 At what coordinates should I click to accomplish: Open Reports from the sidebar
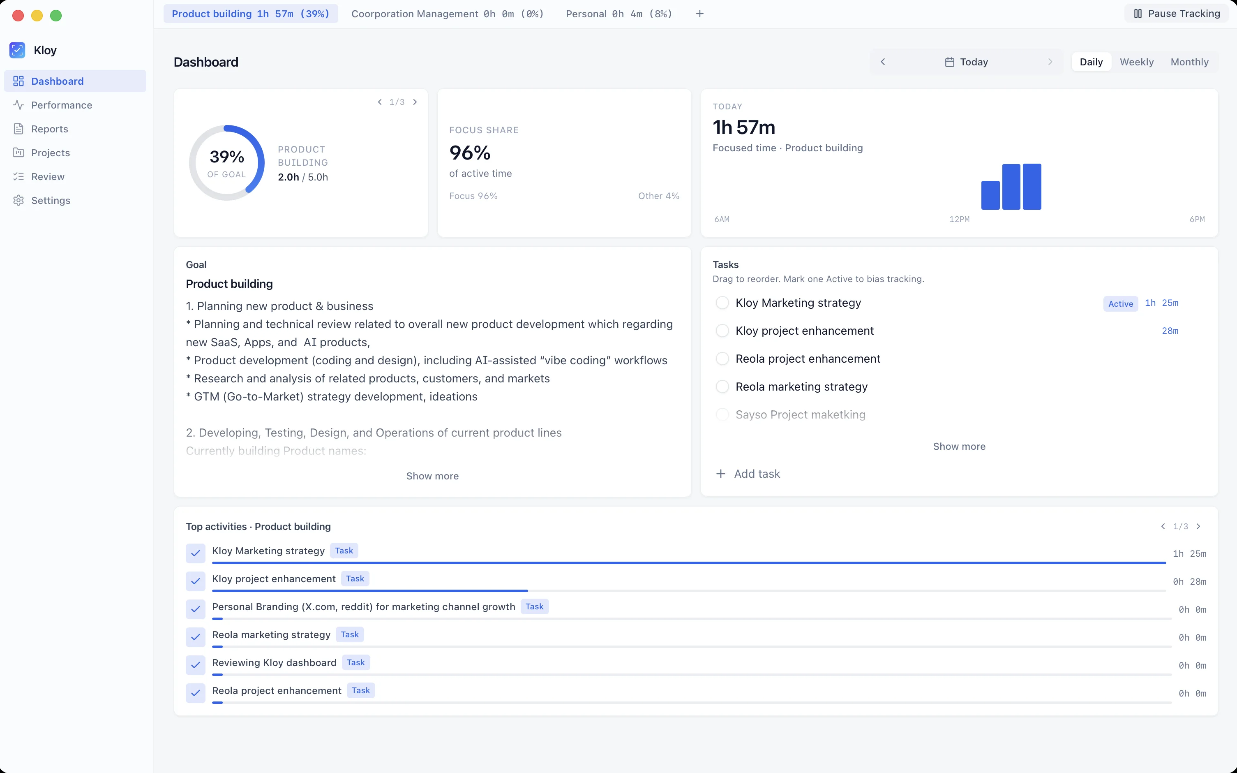point(75,129)
